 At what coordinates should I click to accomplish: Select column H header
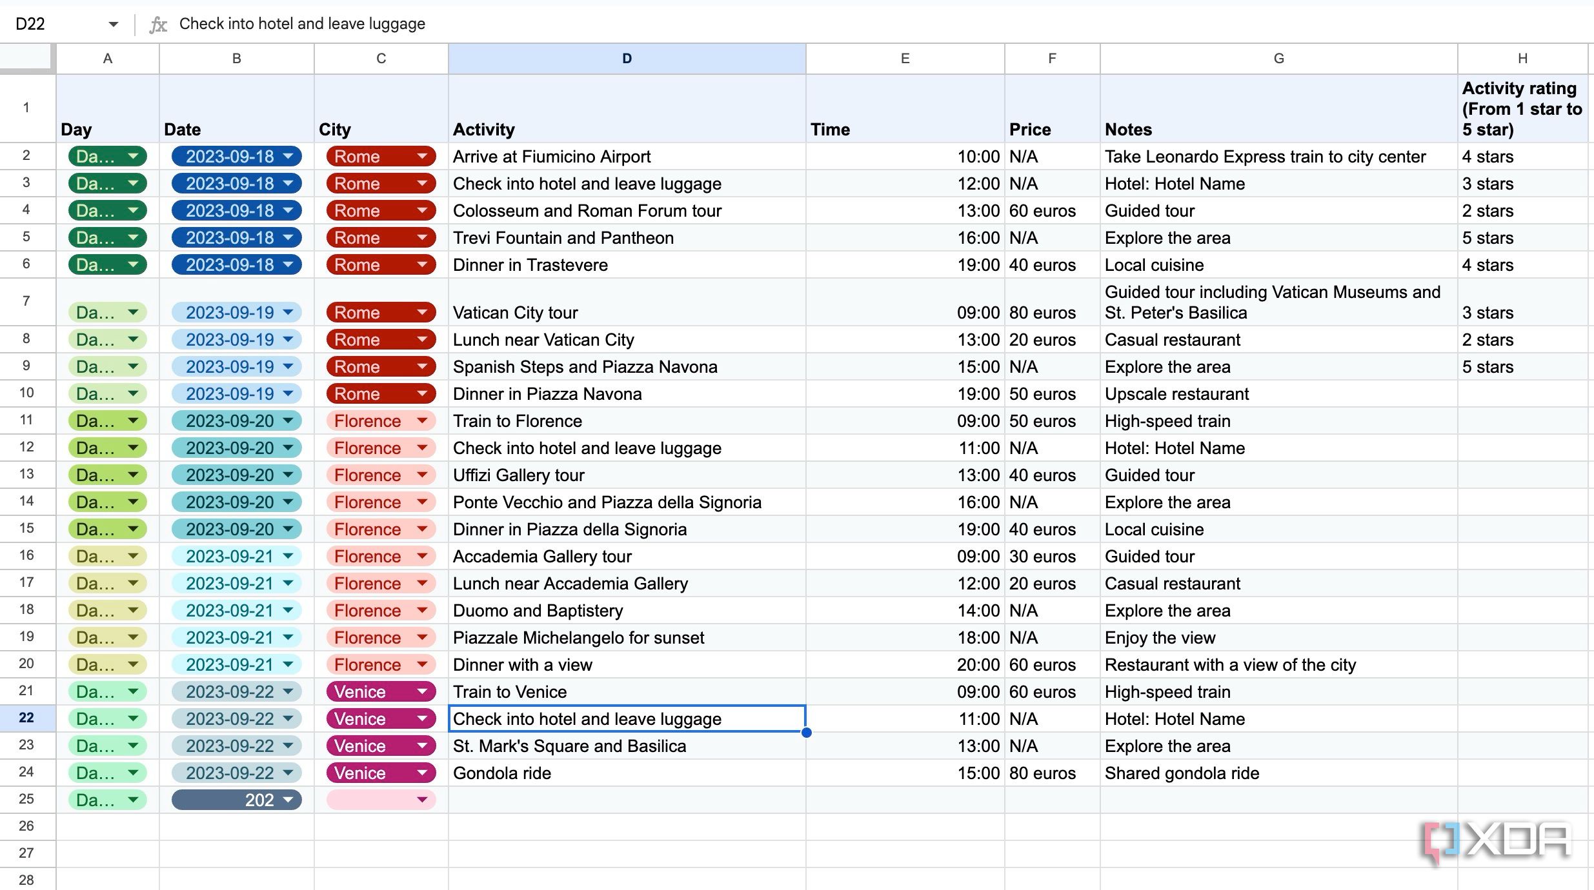[1522, 59]
